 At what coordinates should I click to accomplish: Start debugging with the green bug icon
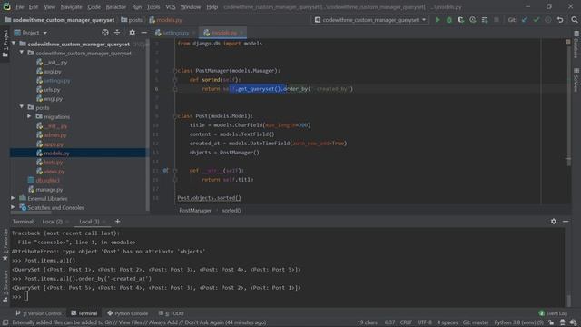[x=449, y=20]
